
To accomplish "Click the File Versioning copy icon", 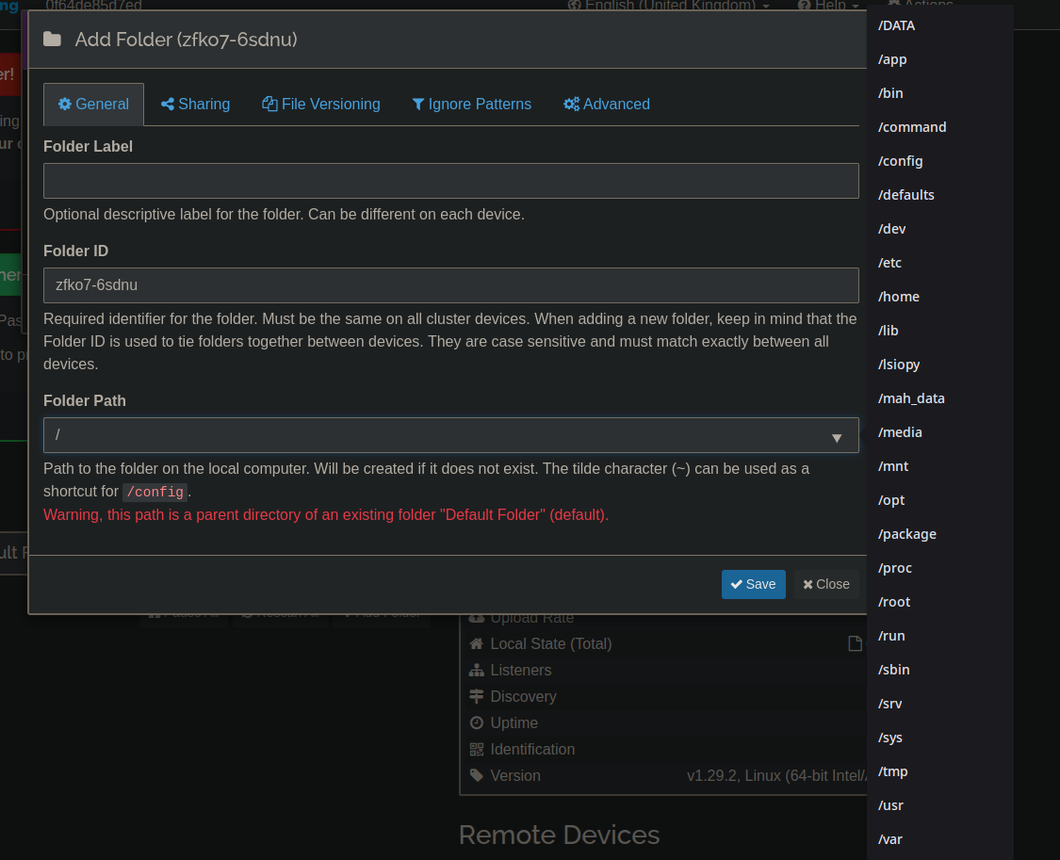I will (x=269, y=104).
